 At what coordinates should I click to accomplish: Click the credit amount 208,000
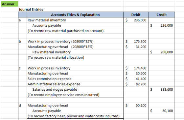coord(167,52)
